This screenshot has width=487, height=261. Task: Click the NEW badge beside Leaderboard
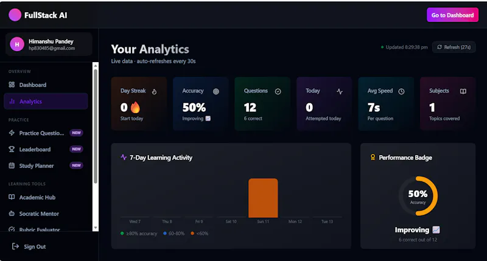point(77,149)
